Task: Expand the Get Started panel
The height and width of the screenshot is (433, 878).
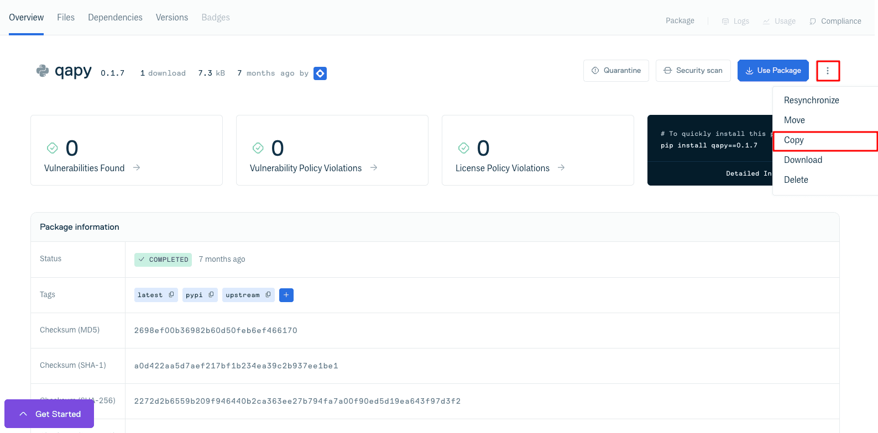Action: [49, 414]
